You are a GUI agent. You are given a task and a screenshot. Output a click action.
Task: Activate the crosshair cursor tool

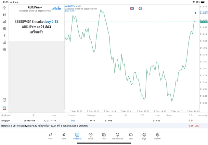click(4, 8)
